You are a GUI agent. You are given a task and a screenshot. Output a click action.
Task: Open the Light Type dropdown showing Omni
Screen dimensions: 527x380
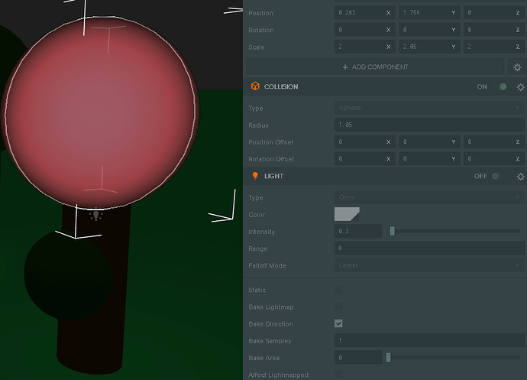(429, 198)
